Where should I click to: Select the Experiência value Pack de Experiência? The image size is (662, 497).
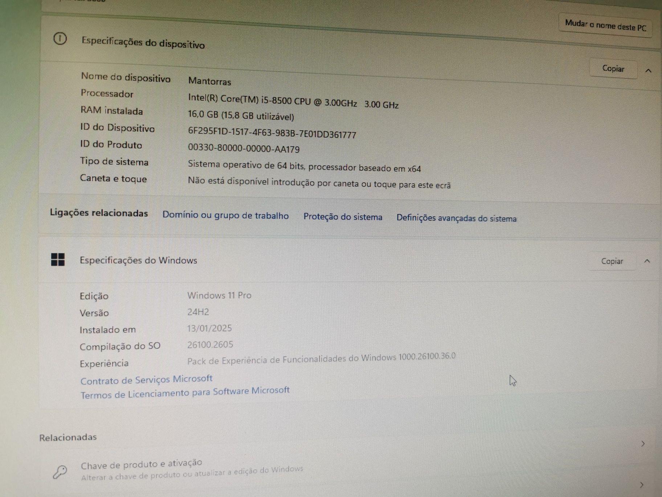(x=321, y=359)
